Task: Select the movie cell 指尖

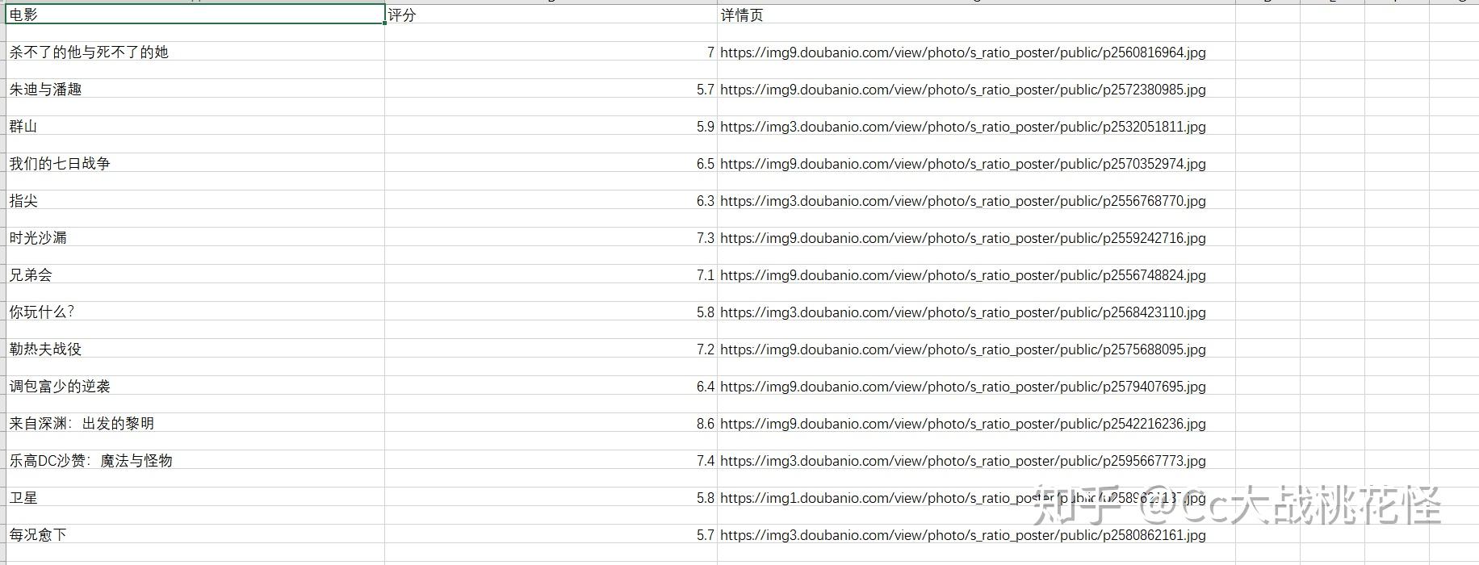Action: pos(195,200)
